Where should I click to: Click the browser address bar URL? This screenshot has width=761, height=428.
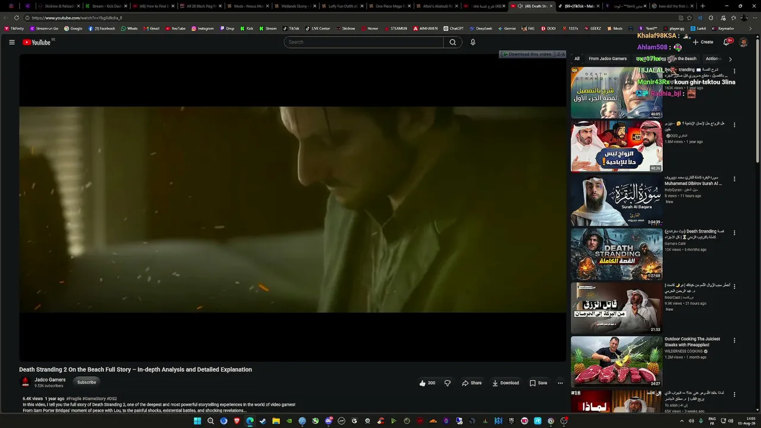77,18
